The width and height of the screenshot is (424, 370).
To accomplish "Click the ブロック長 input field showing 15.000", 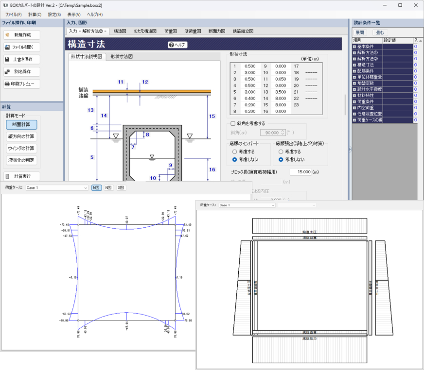I will tap(300, 172).
